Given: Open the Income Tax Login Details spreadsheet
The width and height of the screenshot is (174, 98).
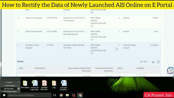Looking at the screenshot, I should tap(35, 85).
